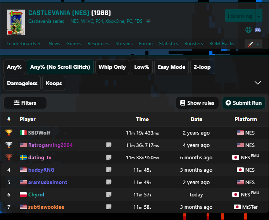Click the Submit Run button
The height and width of the screenshot is (220, 269).
coord(243,103)
